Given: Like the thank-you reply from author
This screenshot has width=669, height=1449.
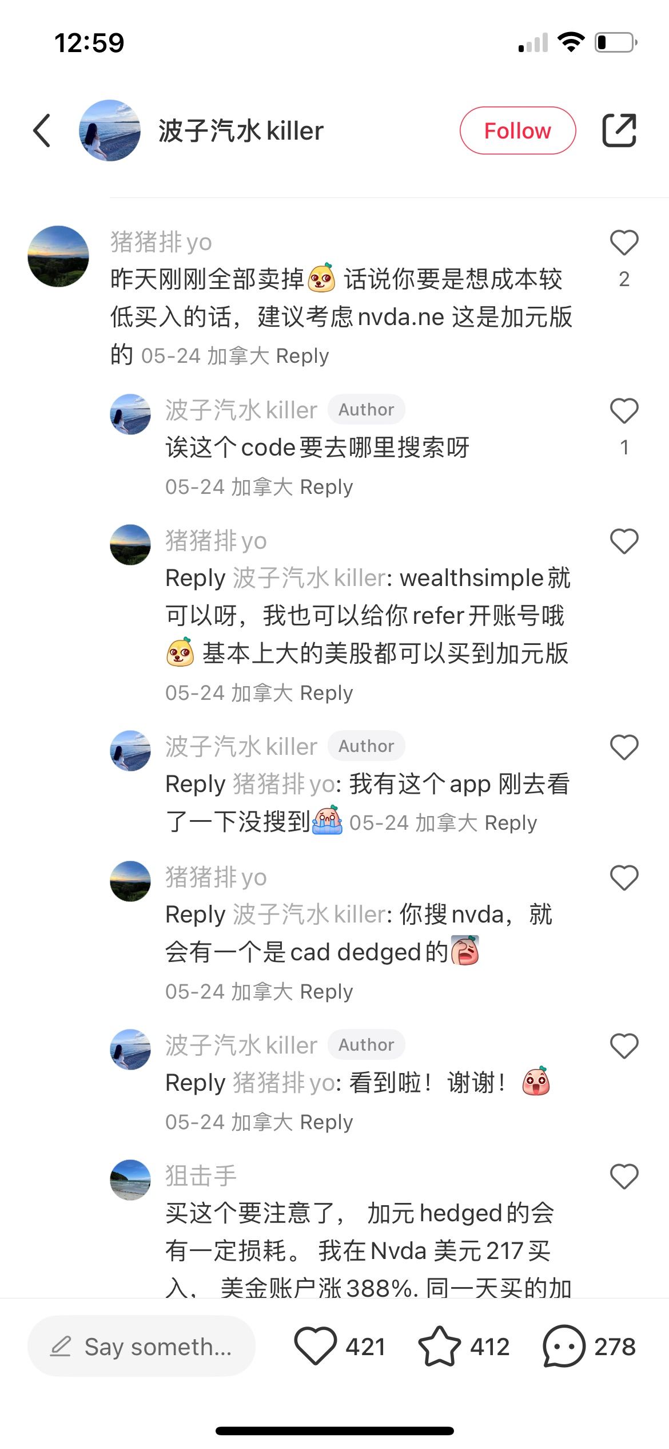Looking at the screenshot, I should (x=624, y=1046).
